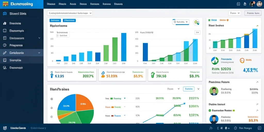Collapse the right panel section with the up chevron
This screenshot has height=132, width=264.
(x=257, y=82)
